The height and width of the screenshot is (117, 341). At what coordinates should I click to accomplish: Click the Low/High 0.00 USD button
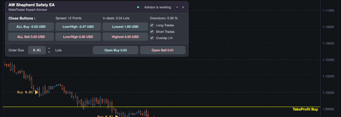[x=78, y=37]
